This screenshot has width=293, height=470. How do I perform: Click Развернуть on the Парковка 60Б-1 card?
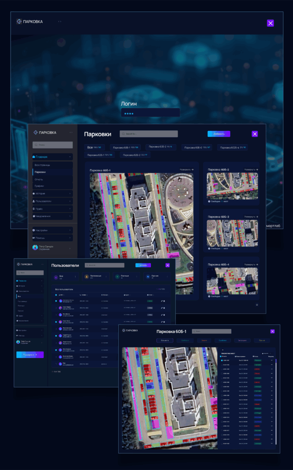[186, 170]
